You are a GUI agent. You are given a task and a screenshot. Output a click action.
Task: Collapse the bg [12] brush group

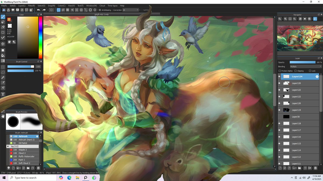tap(8, 146)
